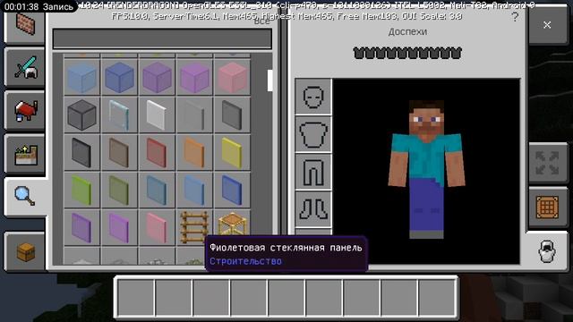Click the Steve character preview

[x=426, y=169]
